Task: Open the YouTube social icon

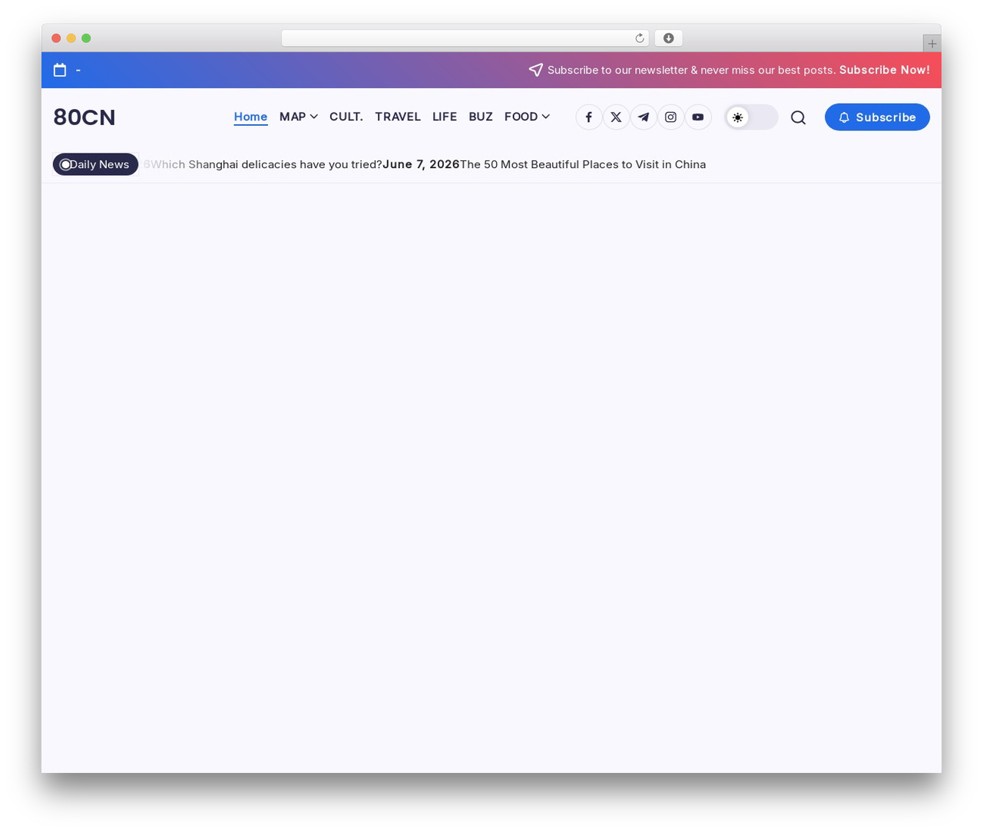Action: click(698, 117)
